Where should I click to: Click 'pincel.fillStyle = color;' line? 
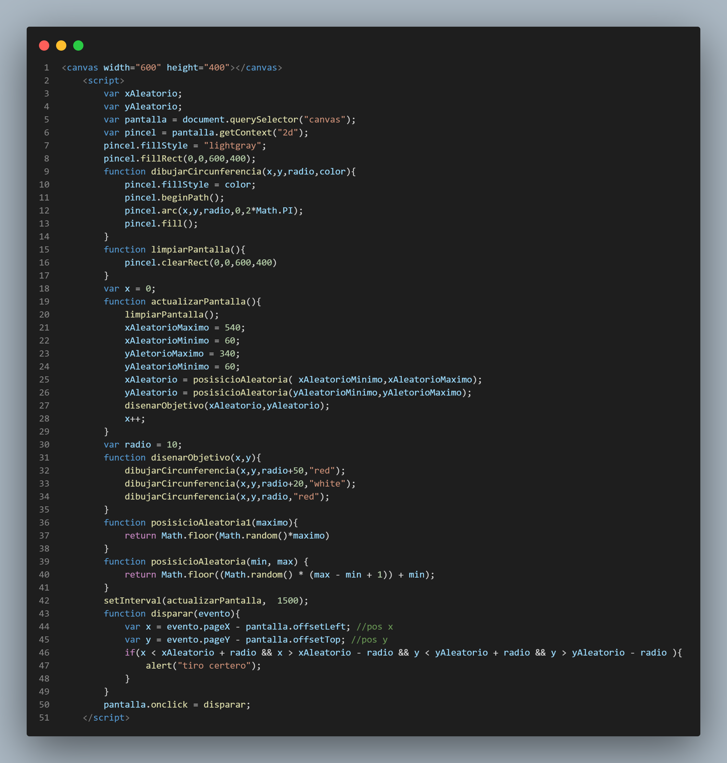(190, 184)
